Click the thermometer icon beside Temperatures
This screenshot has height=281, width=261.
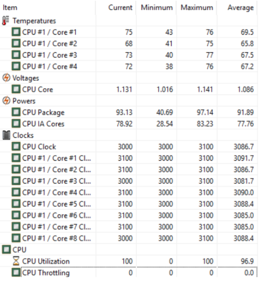[6, 21]
